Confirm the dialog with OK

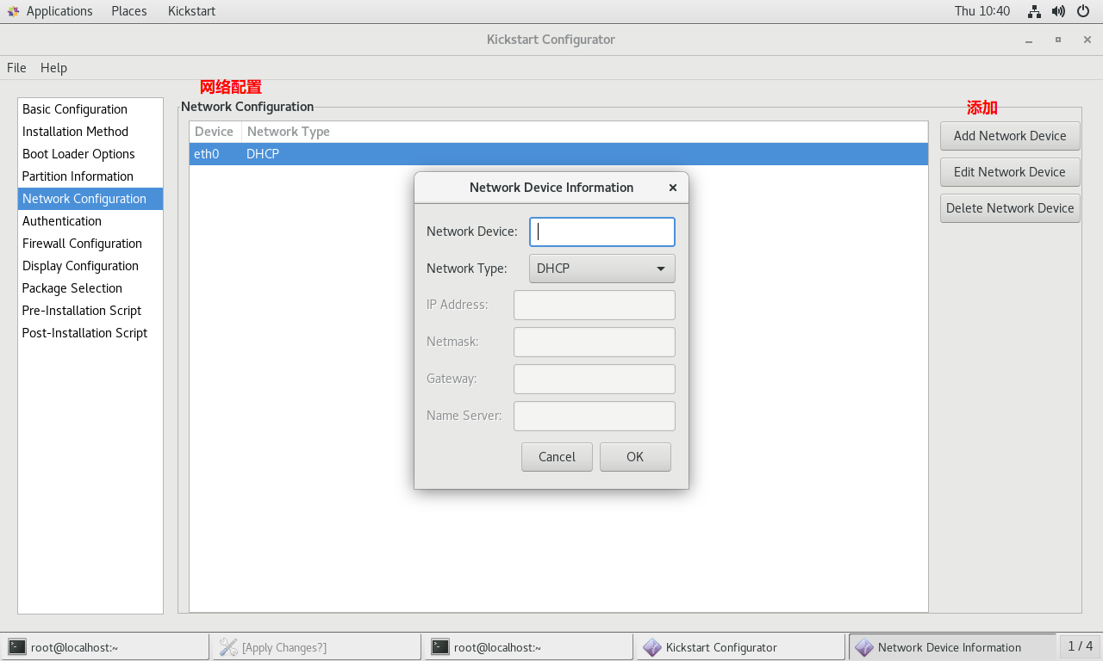coord(635,457)
